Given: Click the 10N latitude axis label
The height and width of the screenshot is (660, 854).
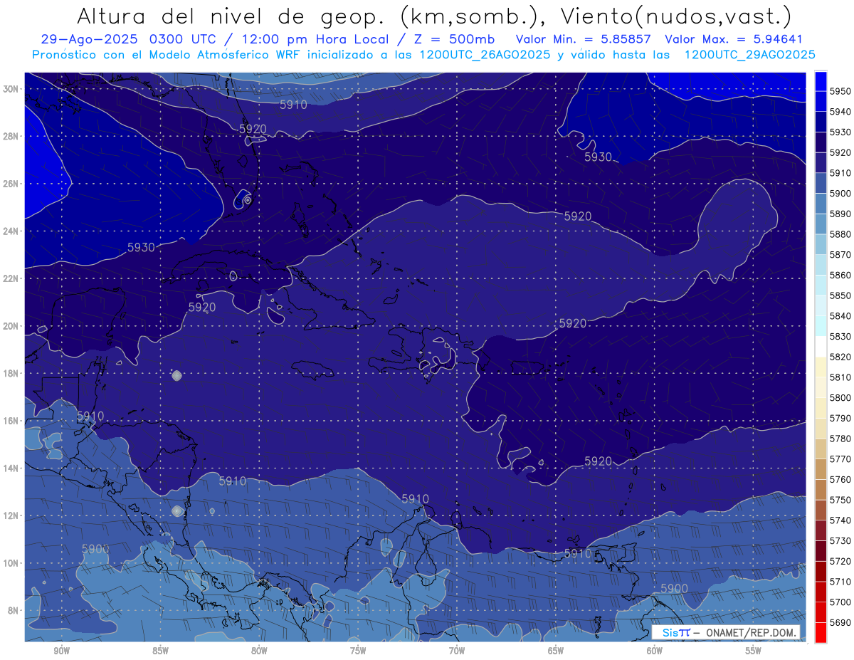Looking at the screenshot, I should pyautogui.click(x=11, y=563).
